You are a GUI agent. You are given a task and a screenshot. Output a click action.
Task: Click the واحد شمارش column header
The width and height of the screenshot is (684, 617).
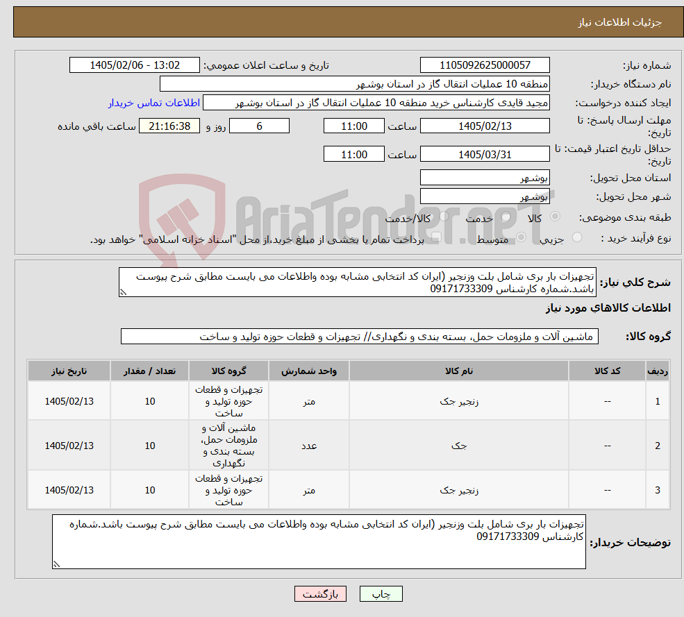click(309, 371)
